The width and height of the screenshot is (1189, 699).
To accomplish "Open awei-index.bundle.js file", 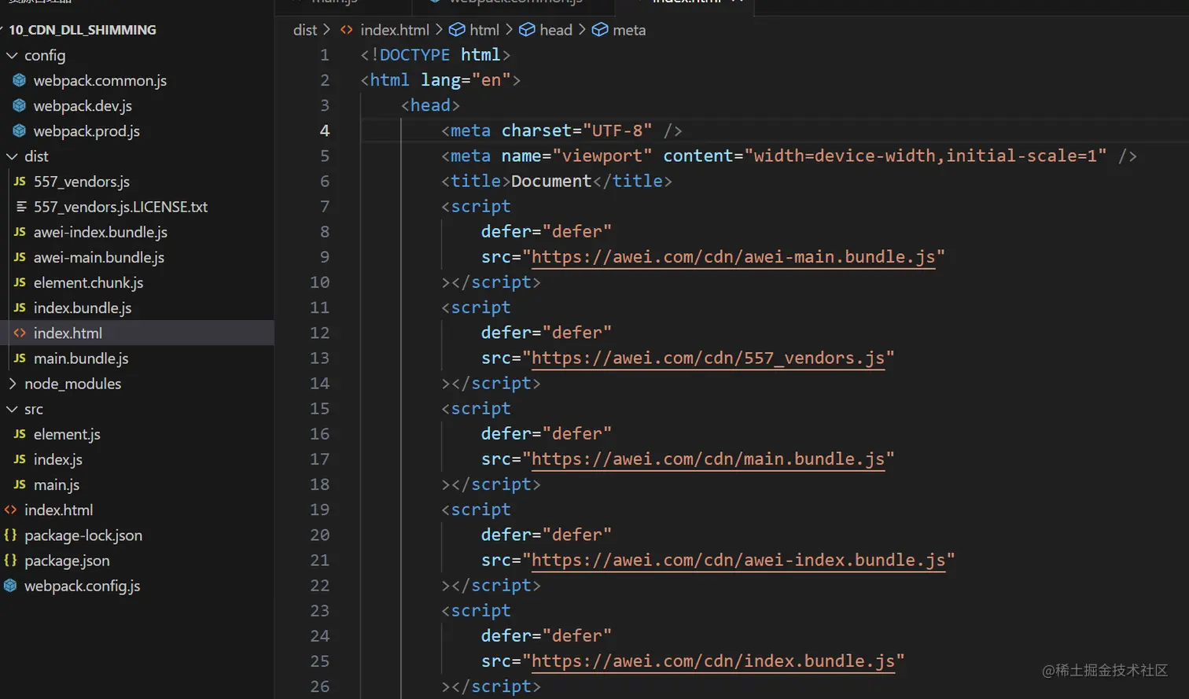I will pyautogui.click(x=101, y=232).
